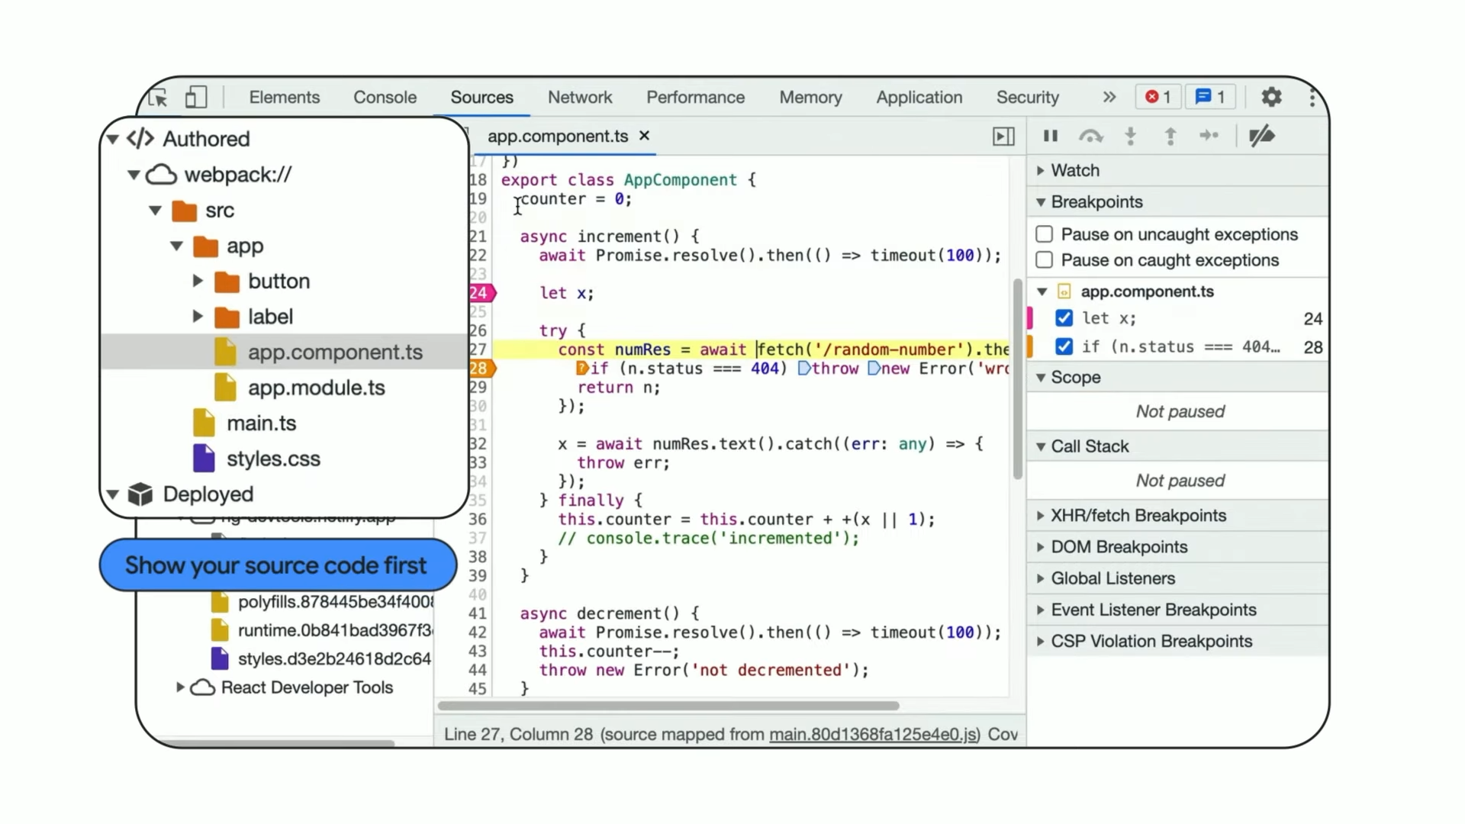Expand the button folder
This screenshot has width=1465, height=824.
(x=198, y=281)
